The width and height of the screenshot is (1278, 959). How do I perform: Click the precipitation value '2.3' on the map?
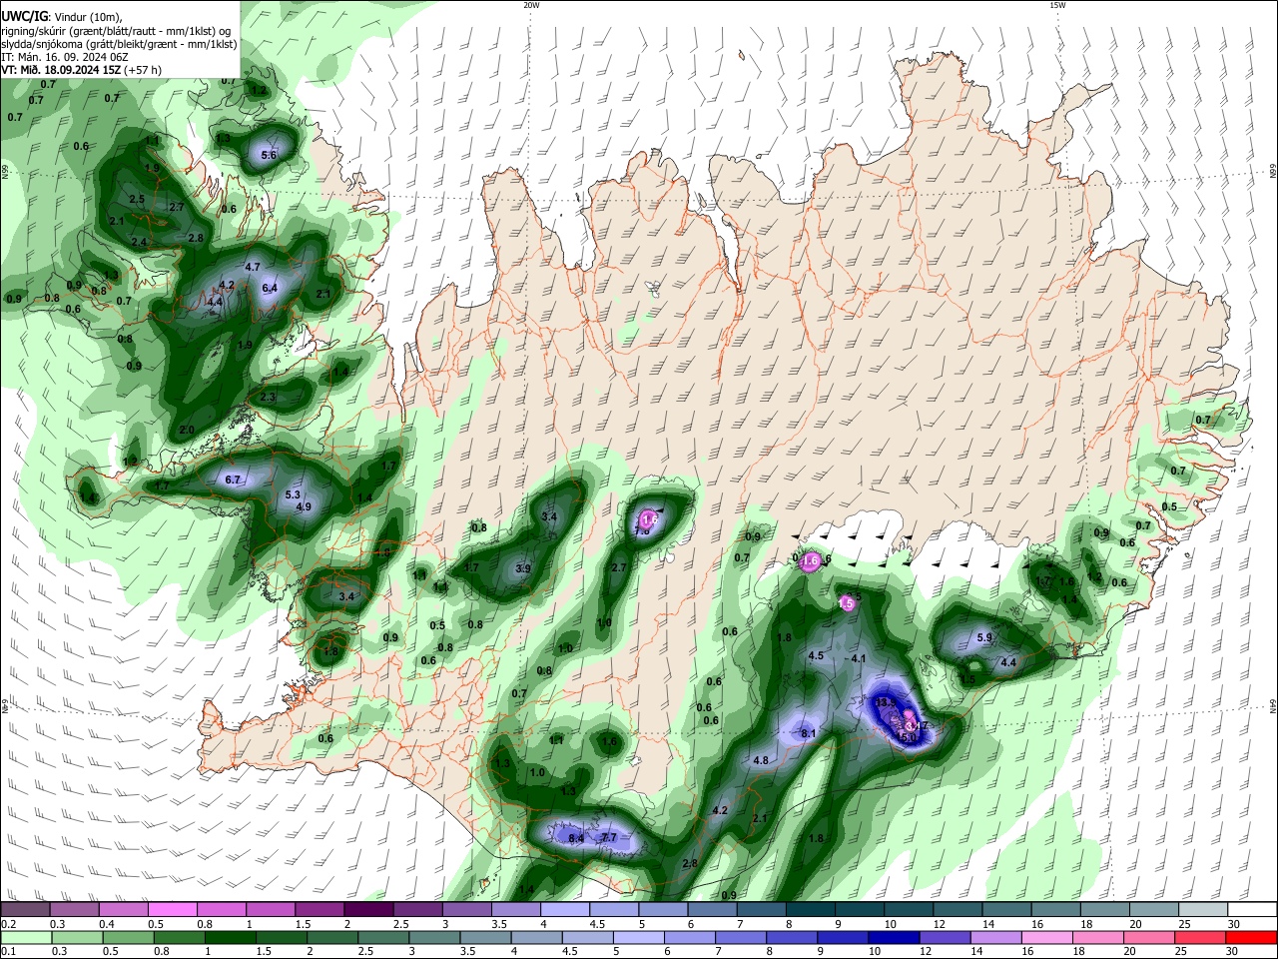pos(268,397)
